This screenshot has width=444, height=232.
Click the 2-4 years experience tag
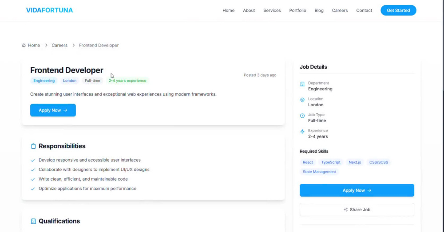click(x=127, y=81)
